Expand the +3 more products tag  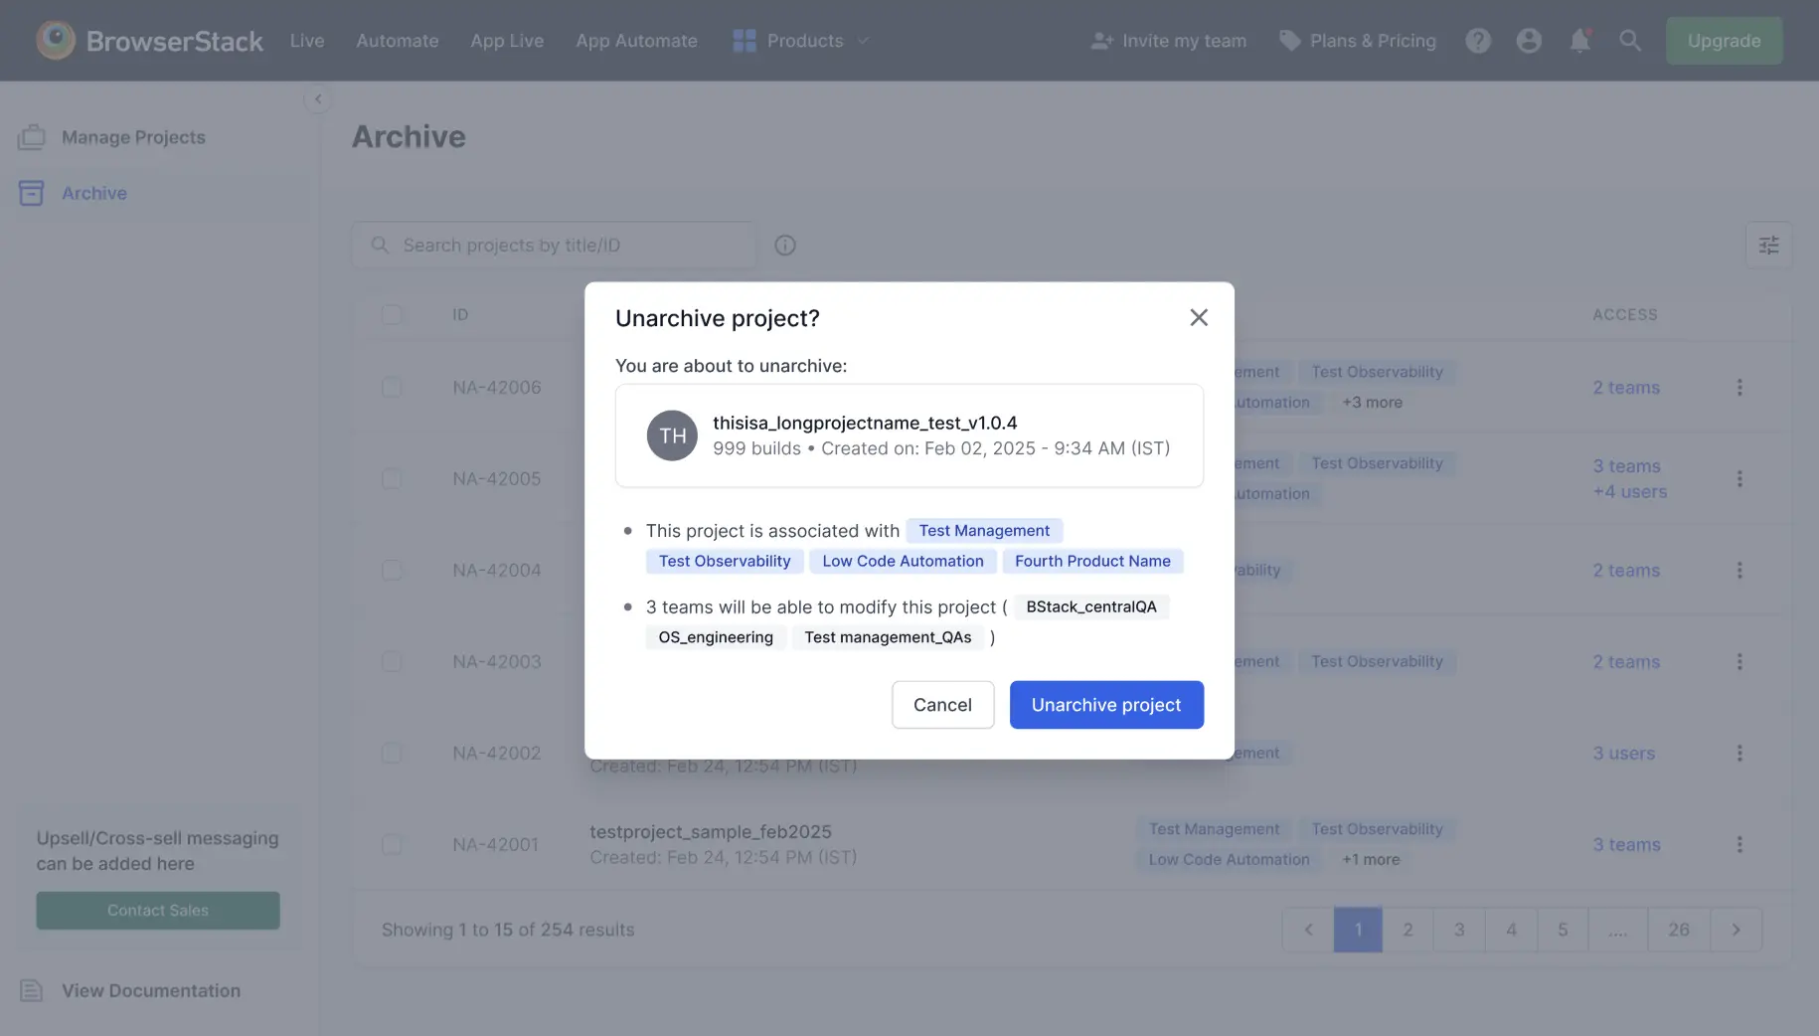point(1373,403)
